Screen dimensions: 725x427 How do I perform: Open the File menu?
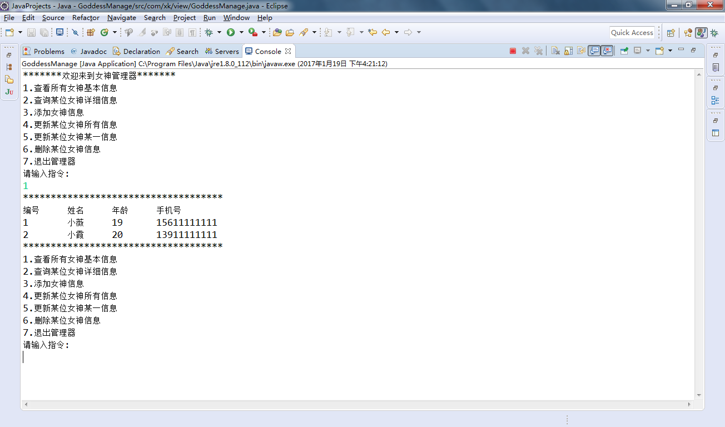[9, 18]
